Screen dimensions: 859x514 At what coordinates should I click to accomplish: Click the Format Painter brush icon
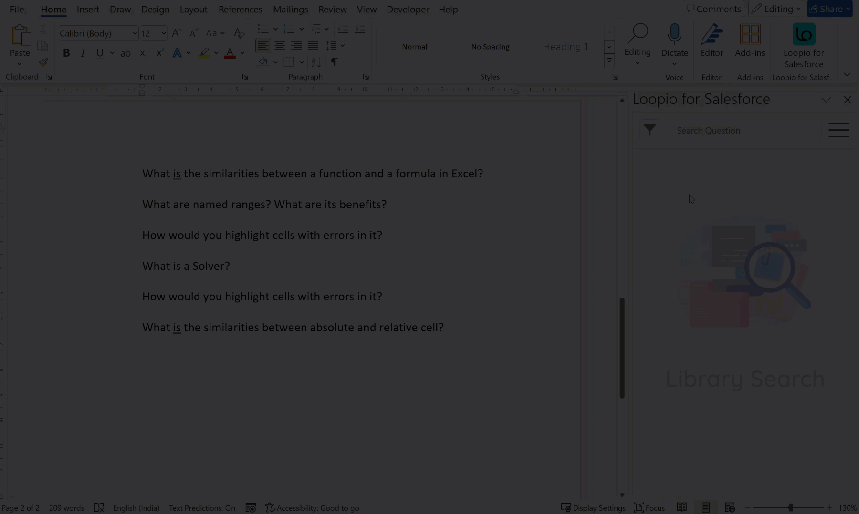click(x=43, y=62)
